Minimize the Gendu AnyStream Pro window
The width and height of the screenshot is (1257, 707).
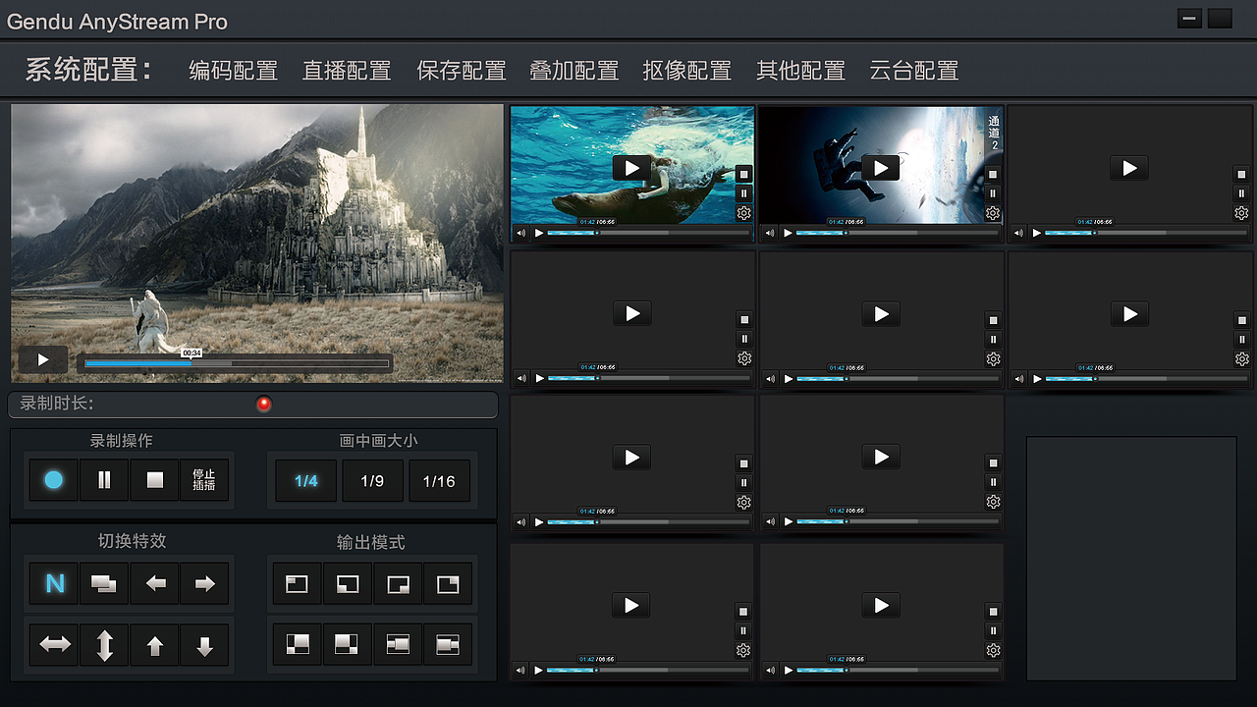coord(1189,19)
